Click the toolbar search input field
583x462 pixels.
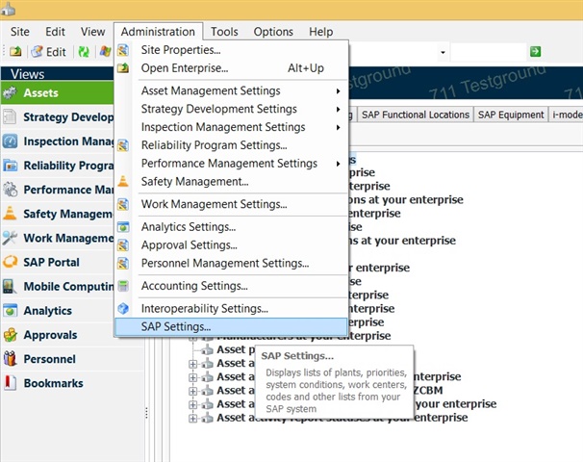pos(488,52)
